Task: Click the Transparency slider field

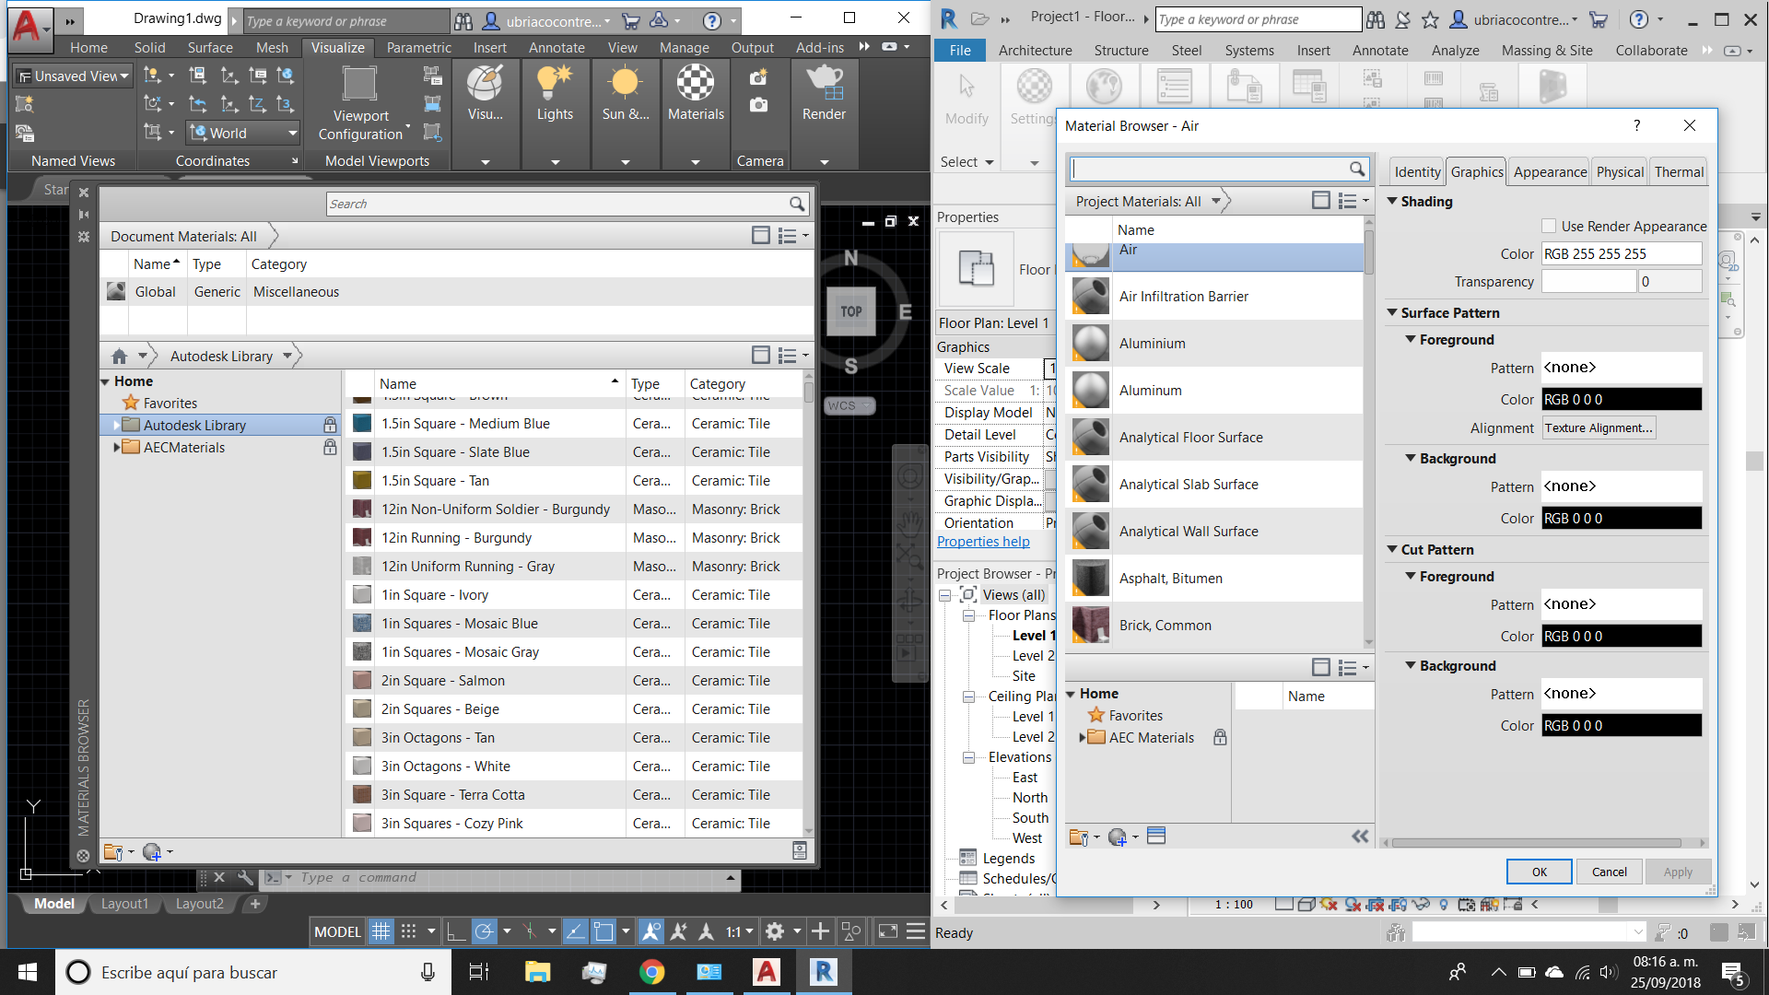Action: 1588,281
